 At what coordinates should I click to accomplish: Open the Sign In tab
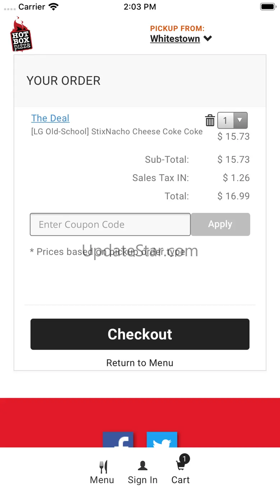click(143, 472)
